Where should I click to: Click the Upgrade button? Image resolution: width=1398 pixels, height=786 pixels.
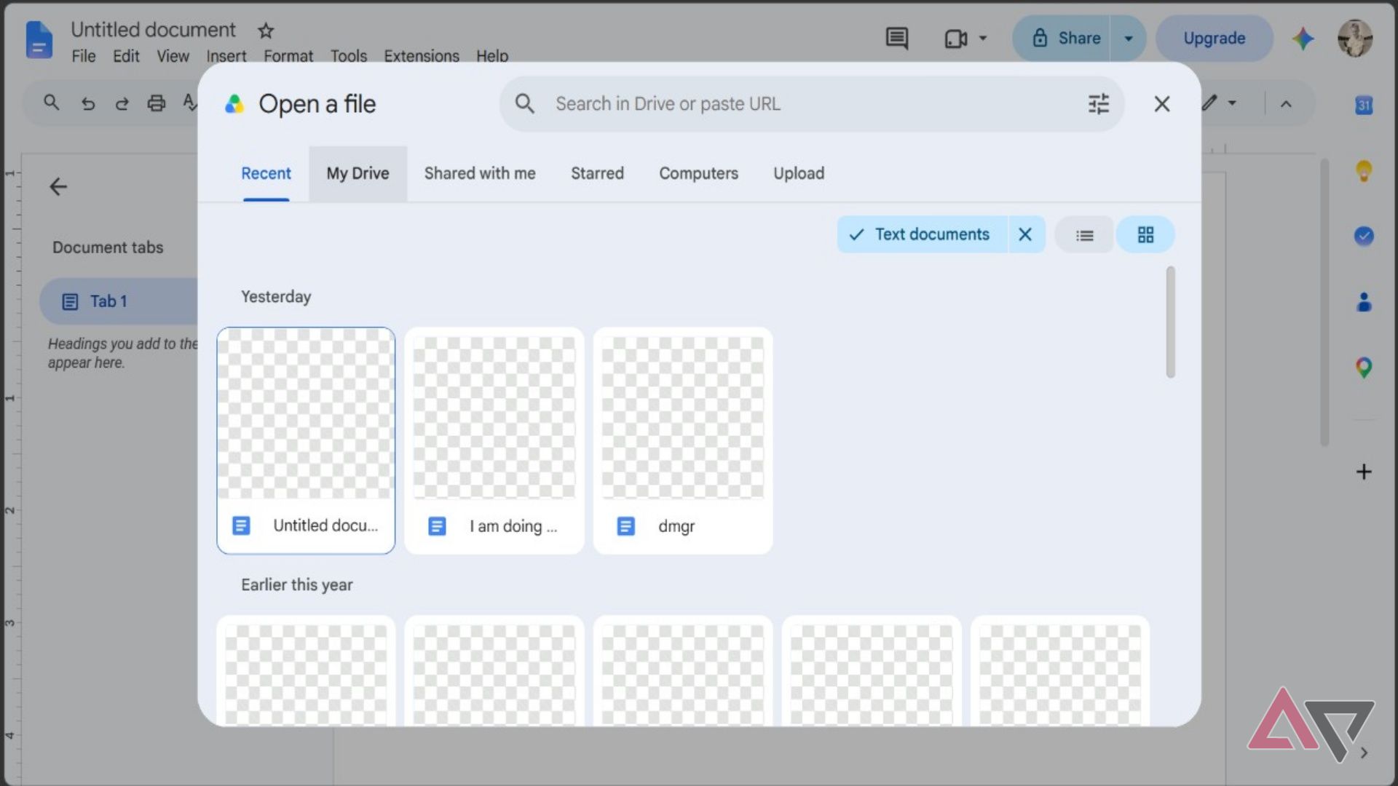click(1214, 39)
